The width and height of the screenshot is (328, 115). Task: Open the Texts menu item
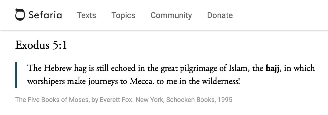point(86,15)
